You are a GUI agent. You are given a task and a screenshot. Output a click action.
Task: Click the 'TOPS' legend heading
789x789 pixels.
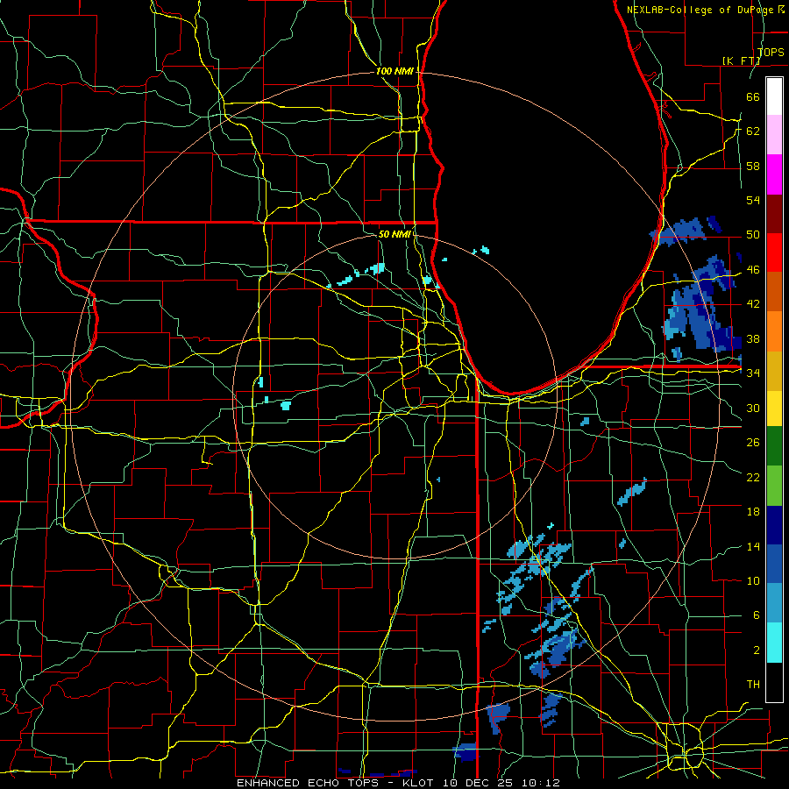tap(771, 52)
